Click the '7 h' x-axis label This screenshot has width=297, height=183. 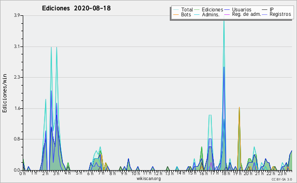101,174
